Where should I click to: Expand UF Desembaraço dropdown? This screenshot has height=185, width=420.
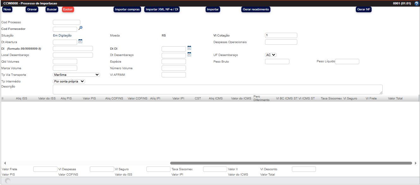(x=271, y=55)
